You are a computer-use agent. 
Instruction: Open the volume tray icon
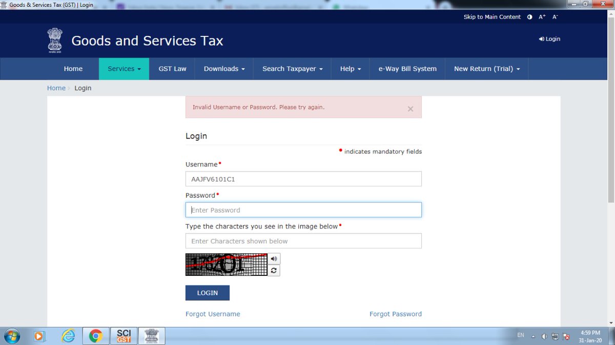(544, 337)
